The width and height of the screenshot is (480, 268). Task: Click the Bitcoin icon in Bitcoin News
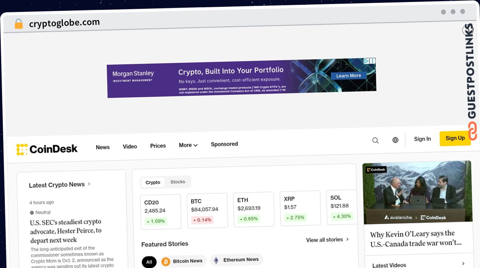pyautogui.click(x=166, y=261)
